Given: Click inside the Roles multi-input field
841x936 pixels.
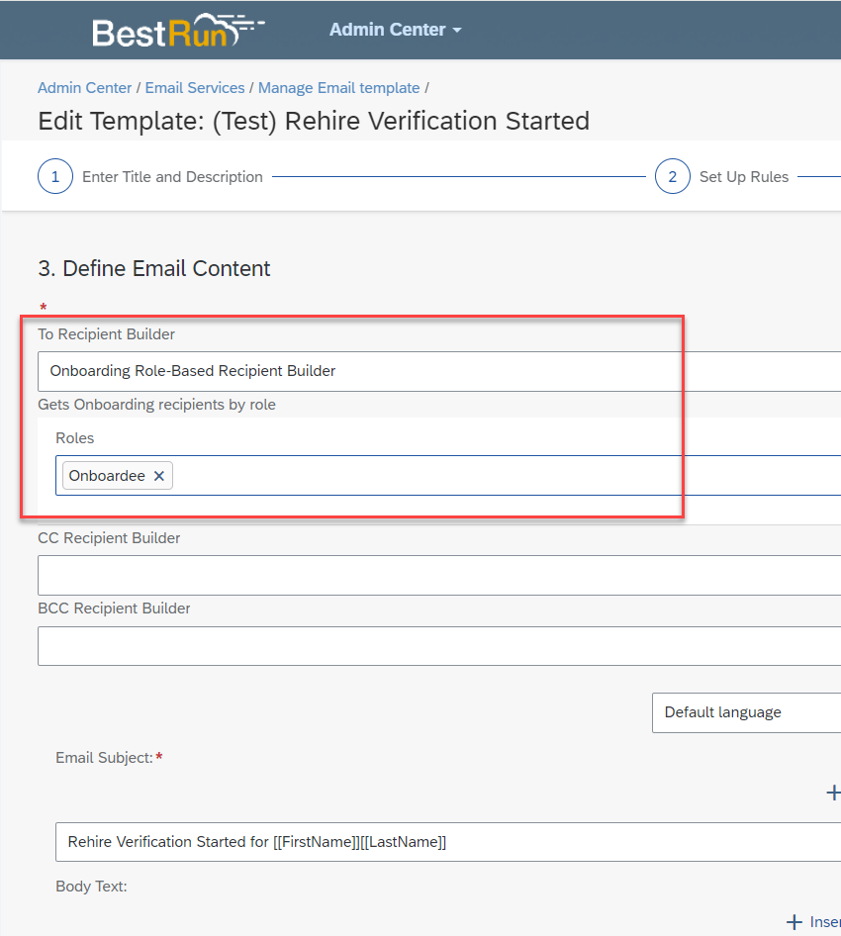Looking at the screenshot, I should click(x=508, y=476).
